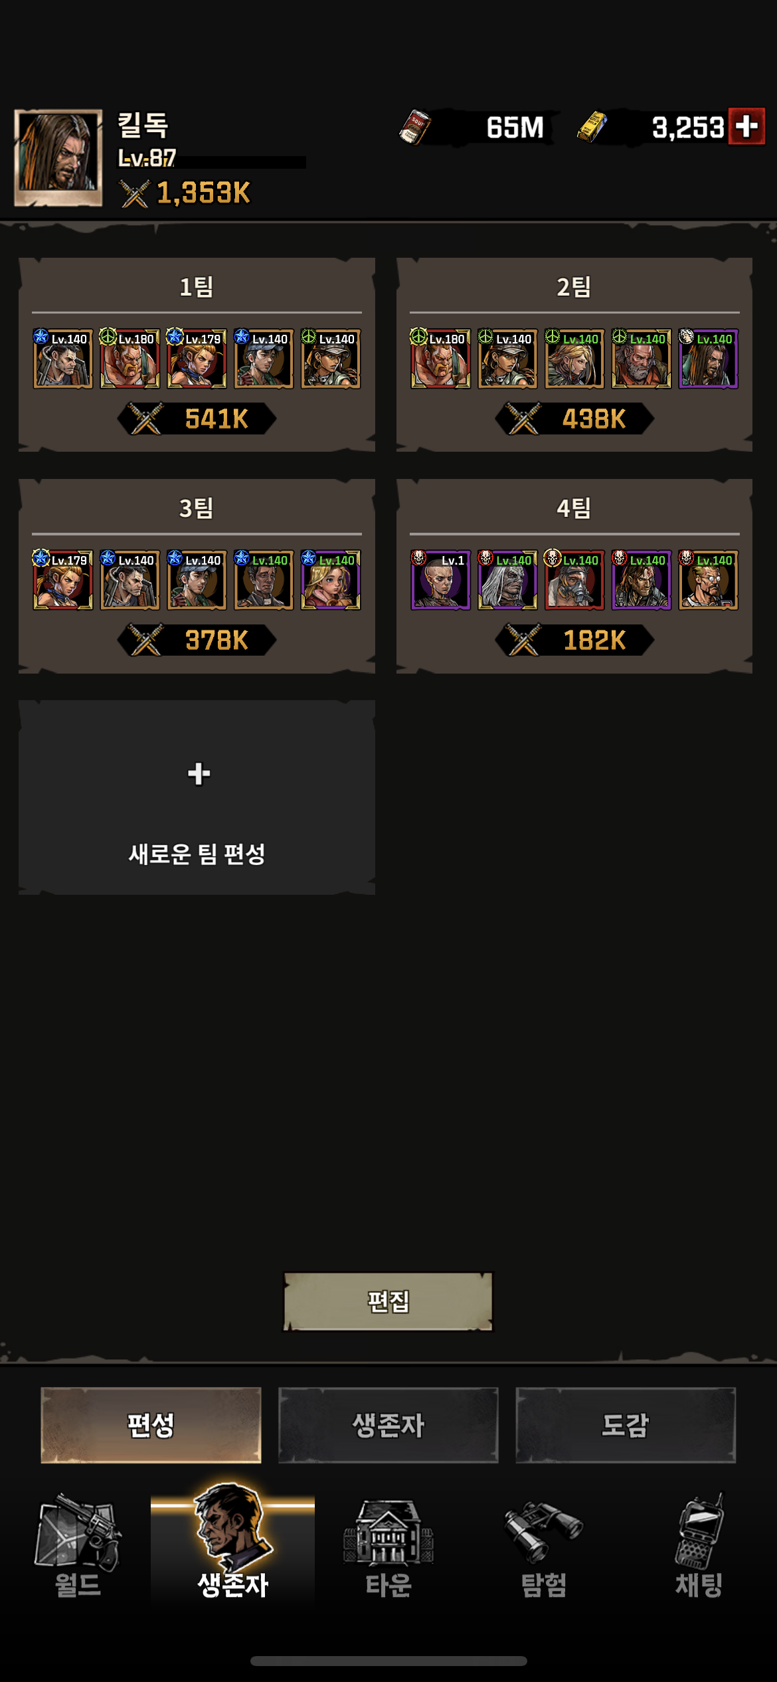Select the Lv.1 bald survivor in 4팀
Viewport: 777px width, 1682px height.
pos(440,579)
